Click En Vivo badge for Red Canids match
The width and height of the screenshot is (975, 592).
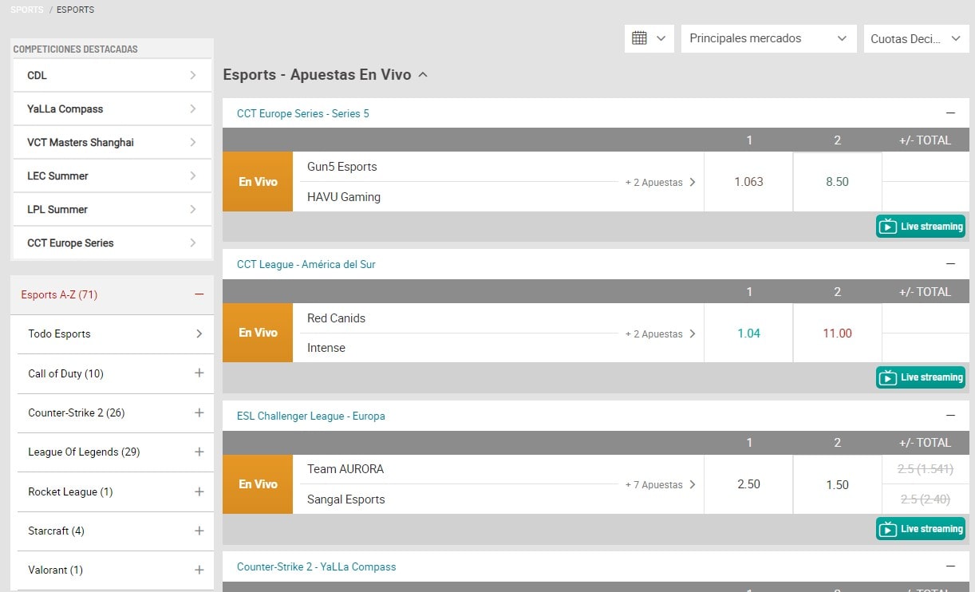258,333
